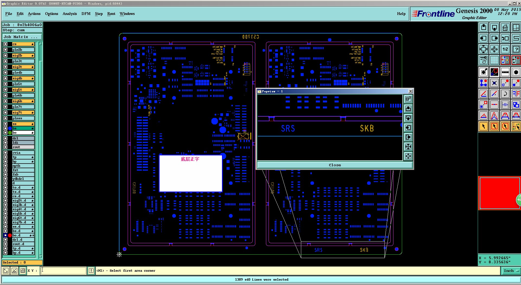
Task: Click the red color dot on bo.d layer
Action: tap(10, 235)
